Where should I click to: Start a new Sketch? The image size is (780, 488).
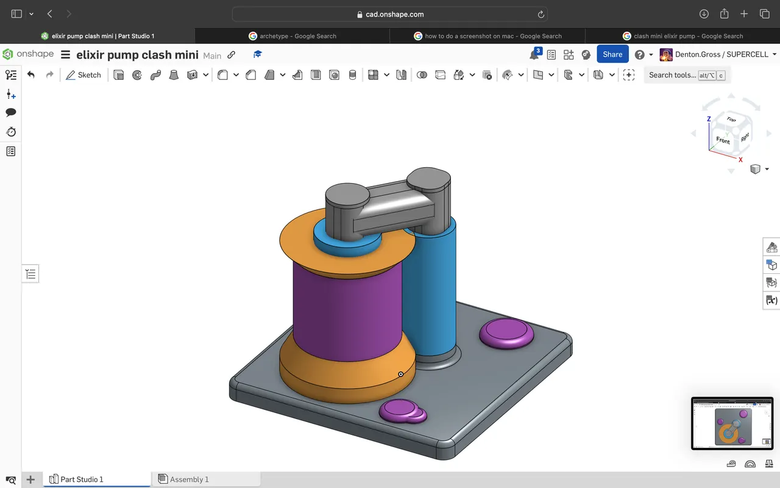83,75
